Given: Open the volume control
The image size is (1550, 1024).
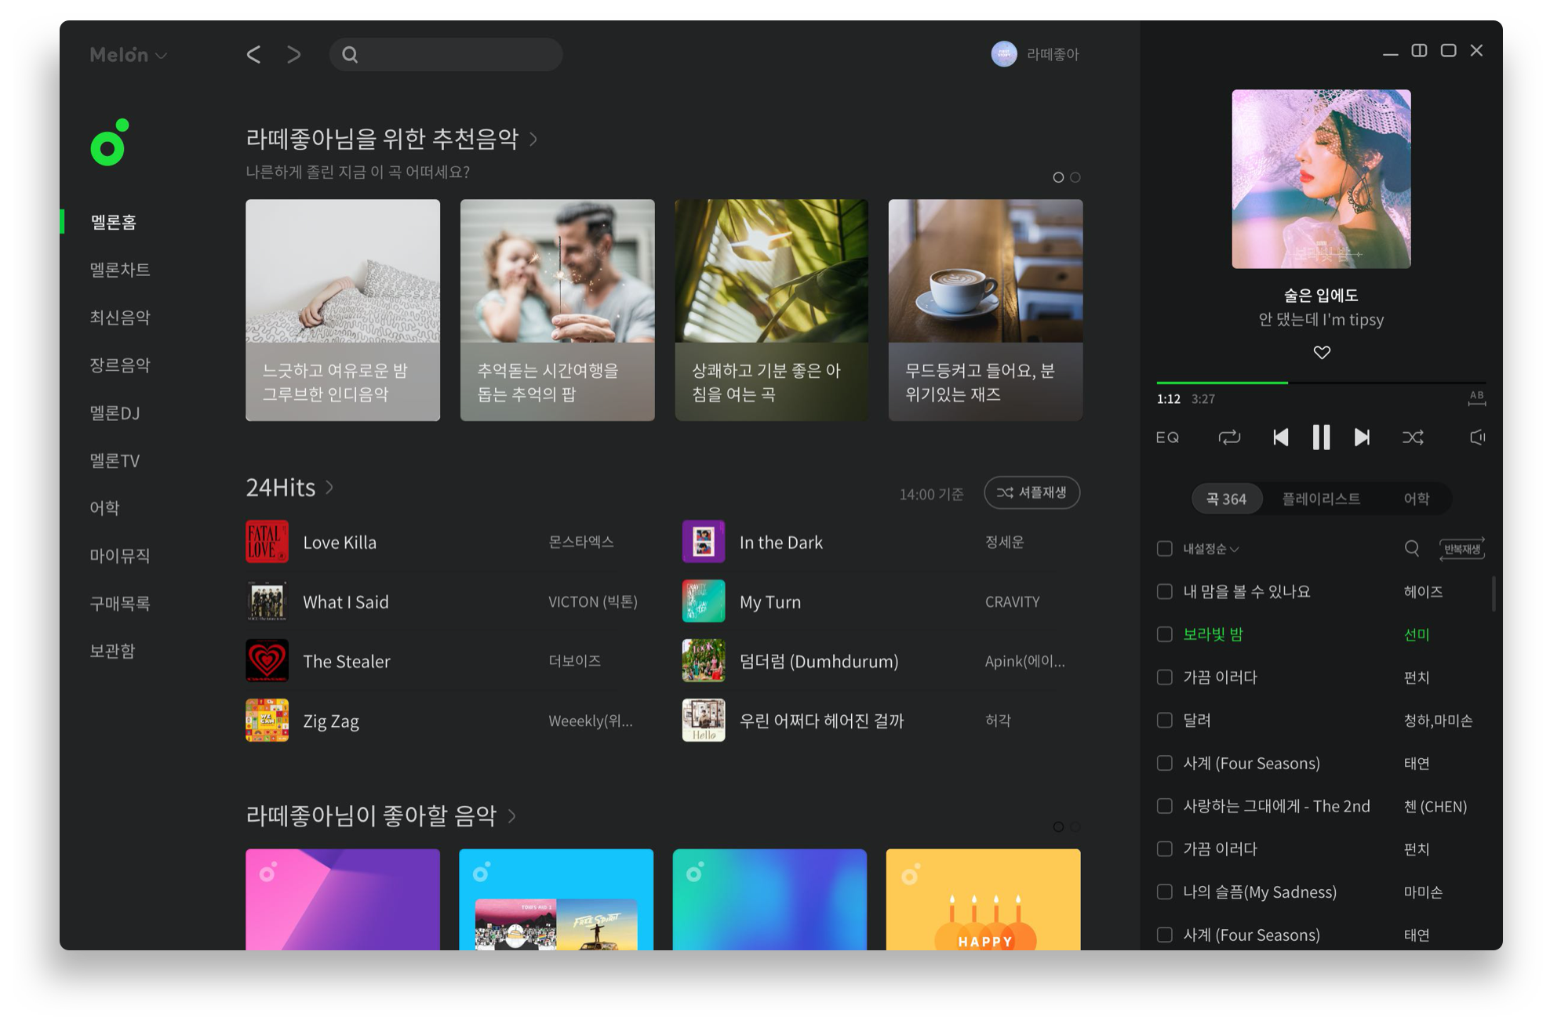Looking at the screenshot, I should click(x=1476, y=437).
